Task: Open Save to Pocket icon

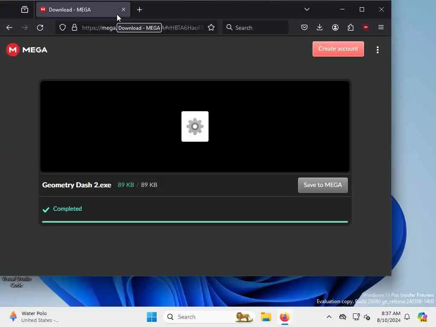Action: pyautogui.click(x=304, y=27)
